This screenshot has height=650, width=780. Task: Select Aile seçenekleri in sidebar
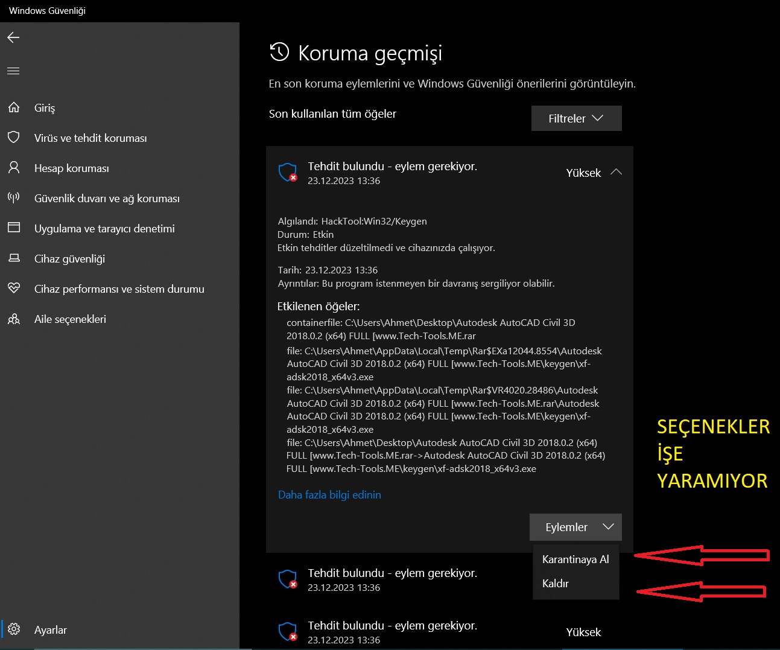tap(70, 319)
